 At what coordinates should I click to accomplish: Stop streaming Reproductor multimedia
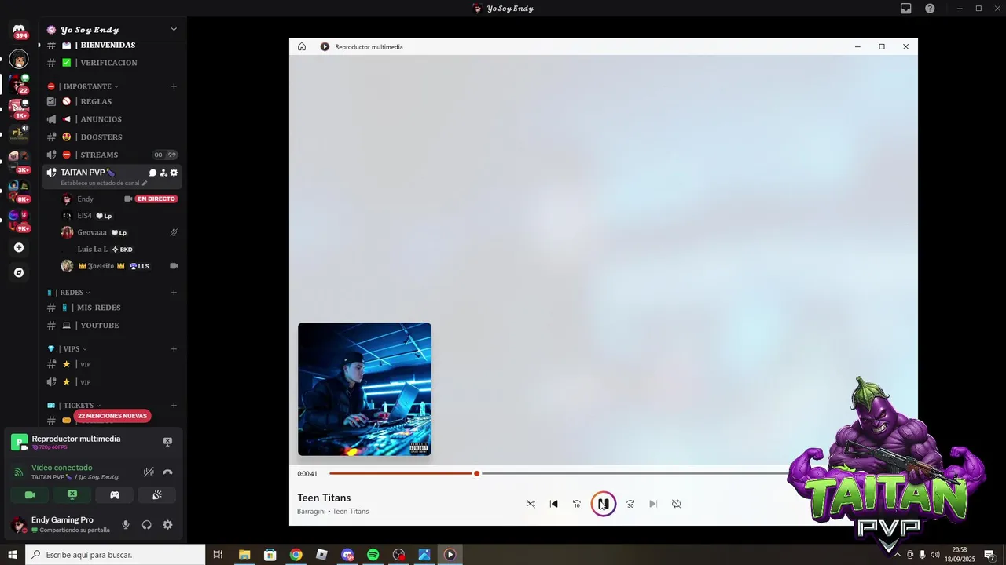click(167, 442)
